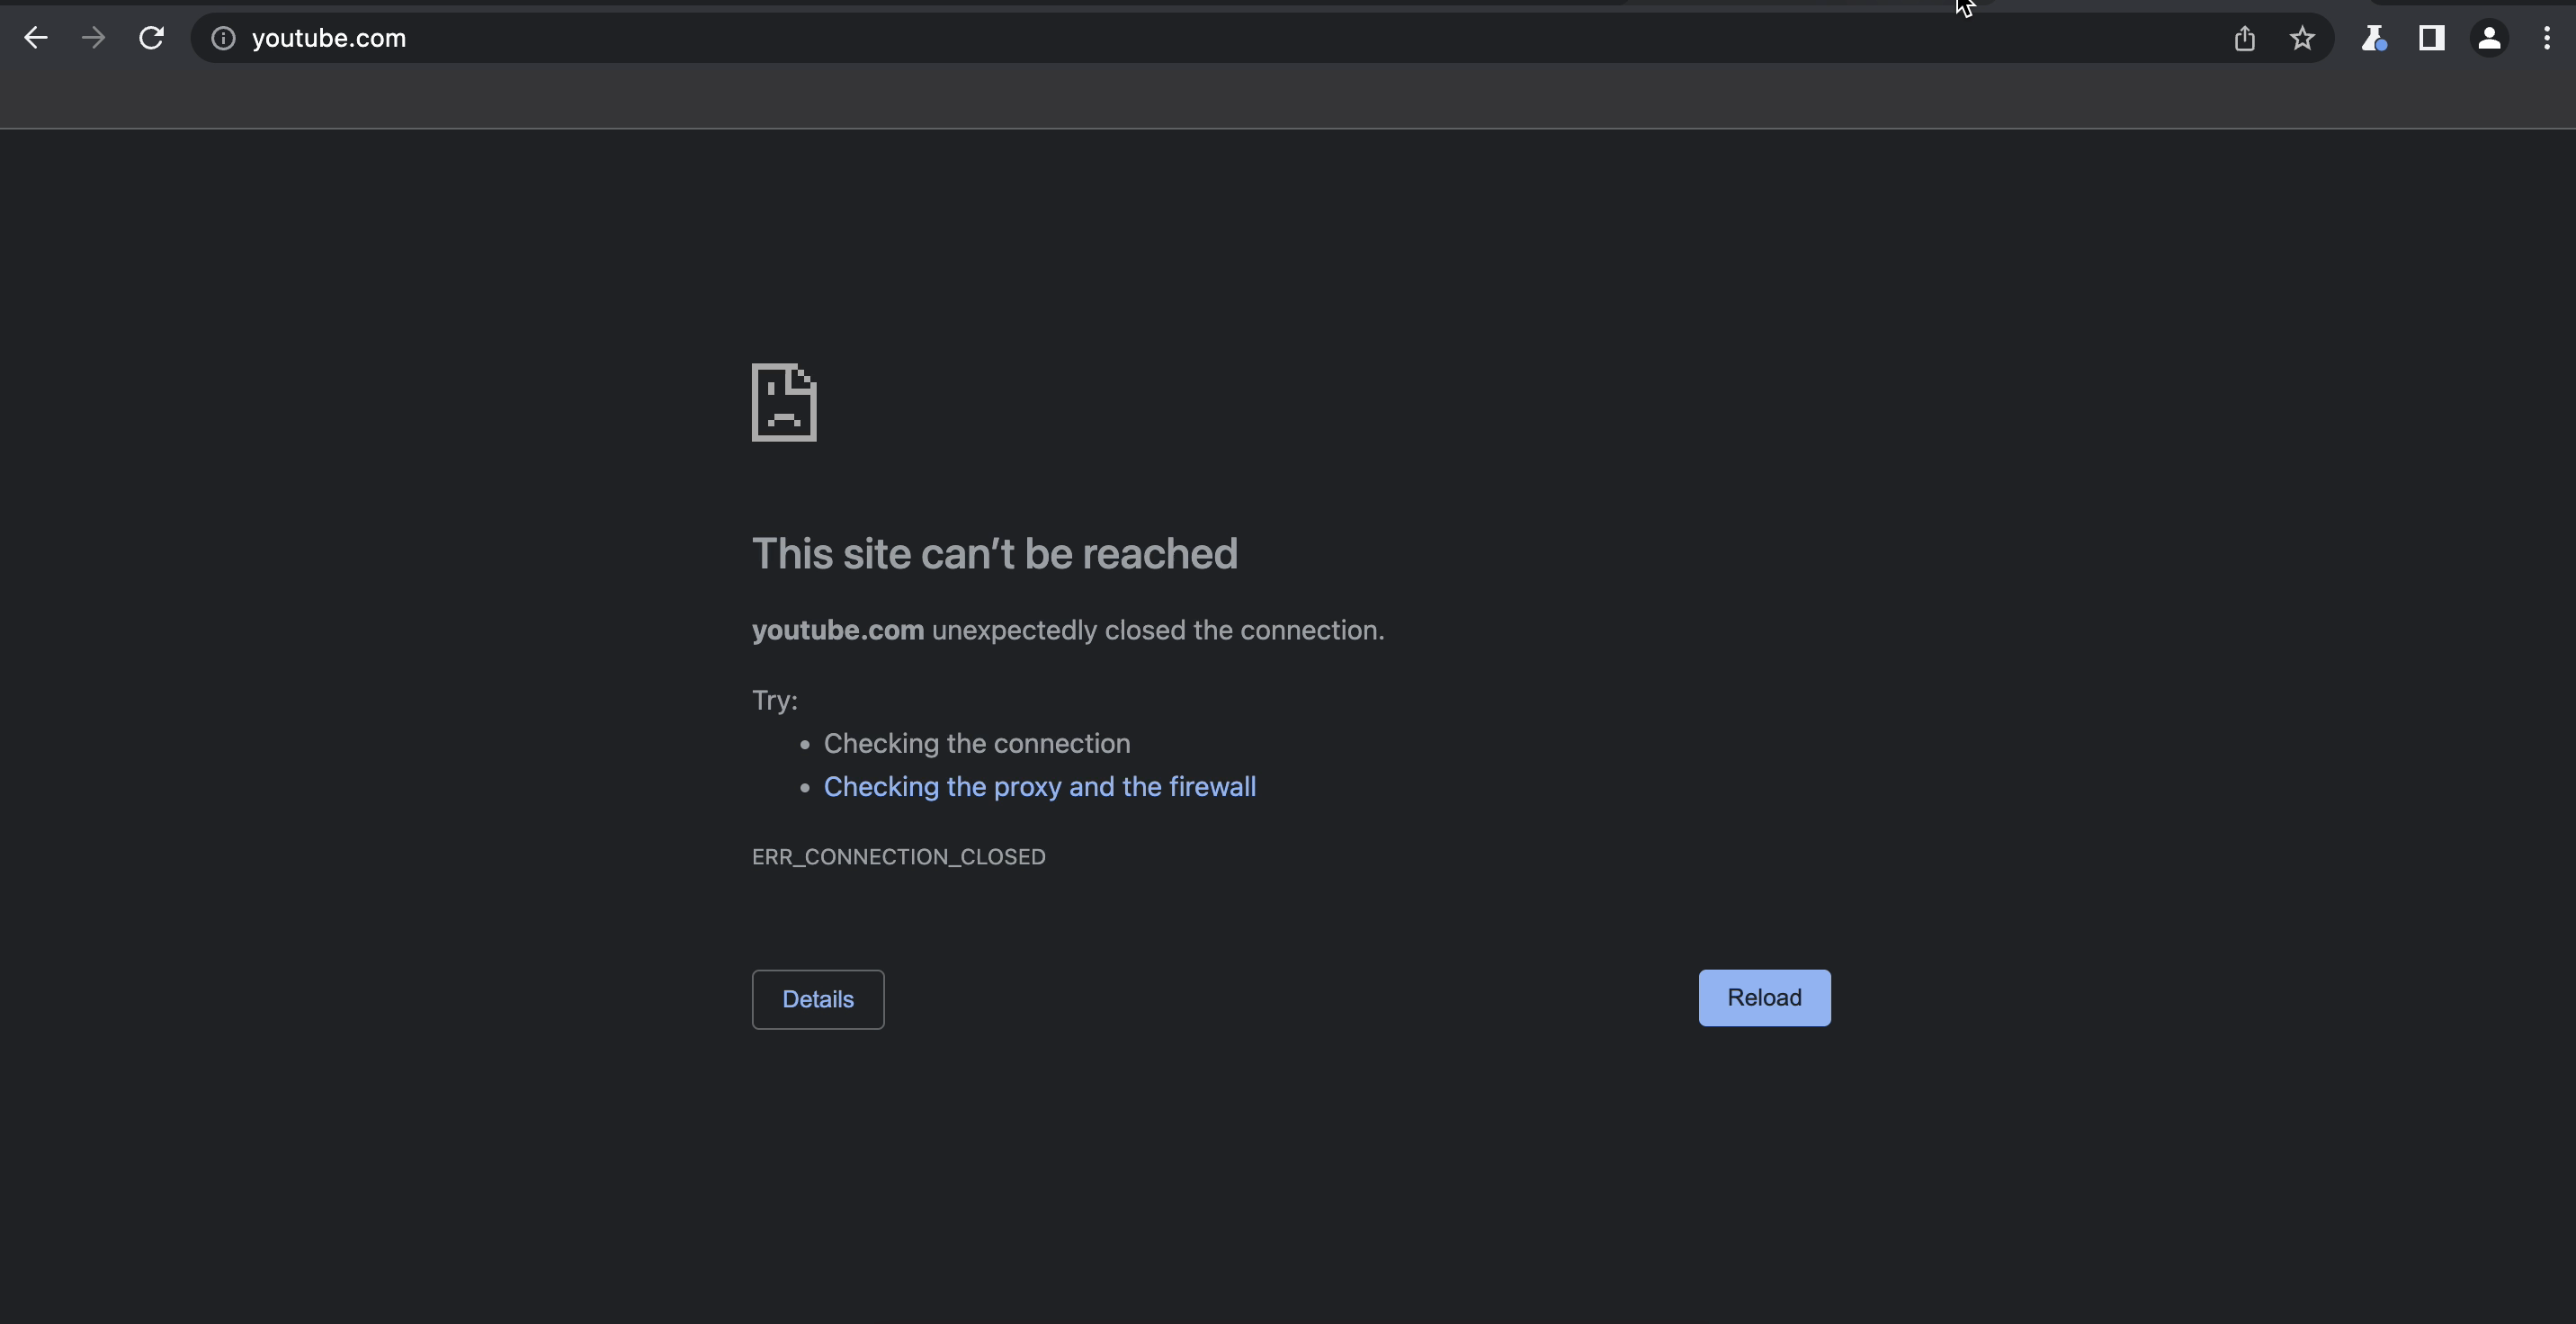Refresh the page with the reload icon
The height and width of the screenshot is (1324, 2576).
tap(151, 38)
